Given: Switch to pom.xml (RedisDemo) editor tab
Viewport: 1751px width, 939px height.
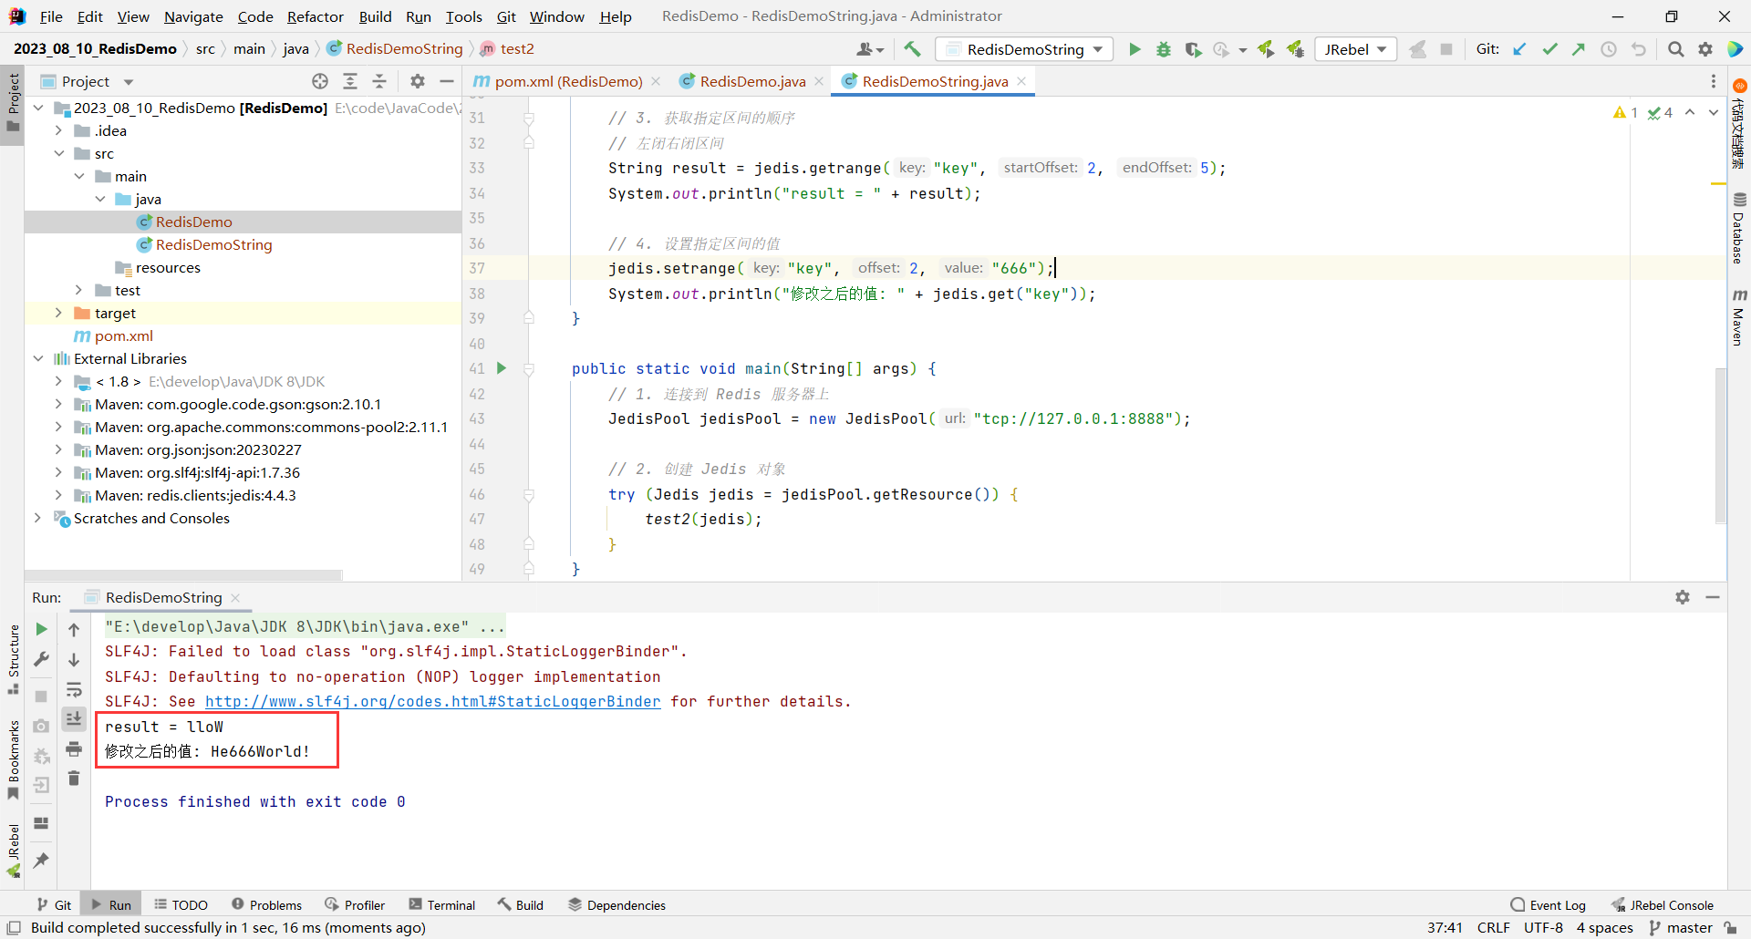Looking at the screenshot, I should pyautogui.click(x=568, y=81).
